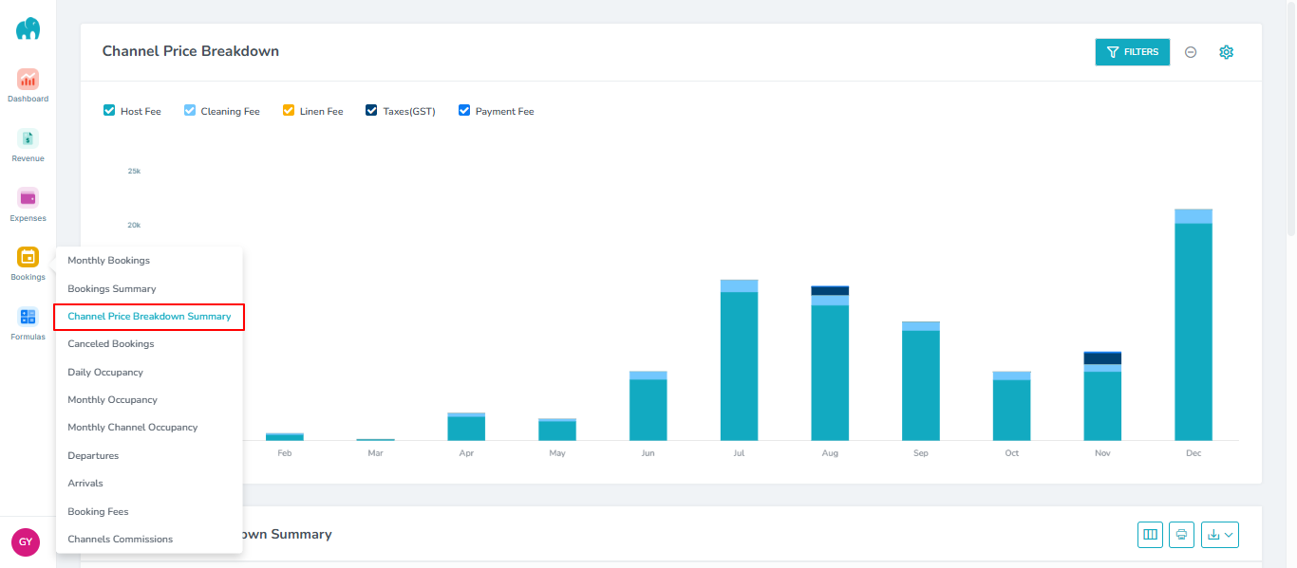Image resolution: width=1297 pixels, height=568 pixels.
Task: Click the September bar in chart
Action: tap(921, 381)
